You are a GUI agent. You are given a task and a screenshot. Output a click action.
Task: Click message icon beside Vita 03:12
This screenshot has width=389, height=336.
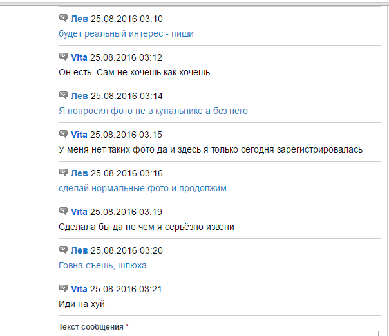click(x=63, y=57)
